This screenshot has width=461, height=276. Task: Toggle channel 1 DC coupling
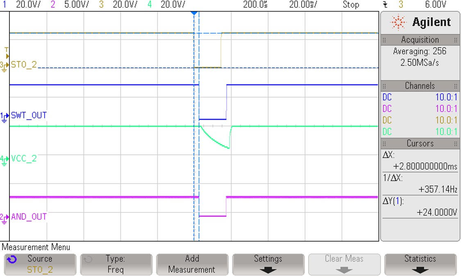388,97
